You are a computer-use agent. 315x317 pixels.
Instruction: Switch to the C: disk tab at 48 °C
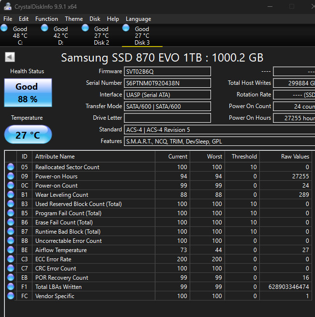click(x=20, y=35)
